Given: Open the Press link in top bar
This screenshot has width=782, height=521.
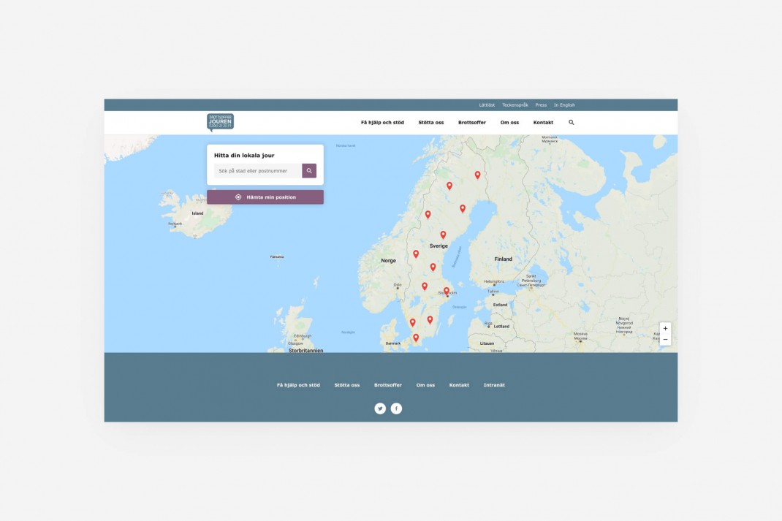Looking at the screenshot, I should coord(541,104).
